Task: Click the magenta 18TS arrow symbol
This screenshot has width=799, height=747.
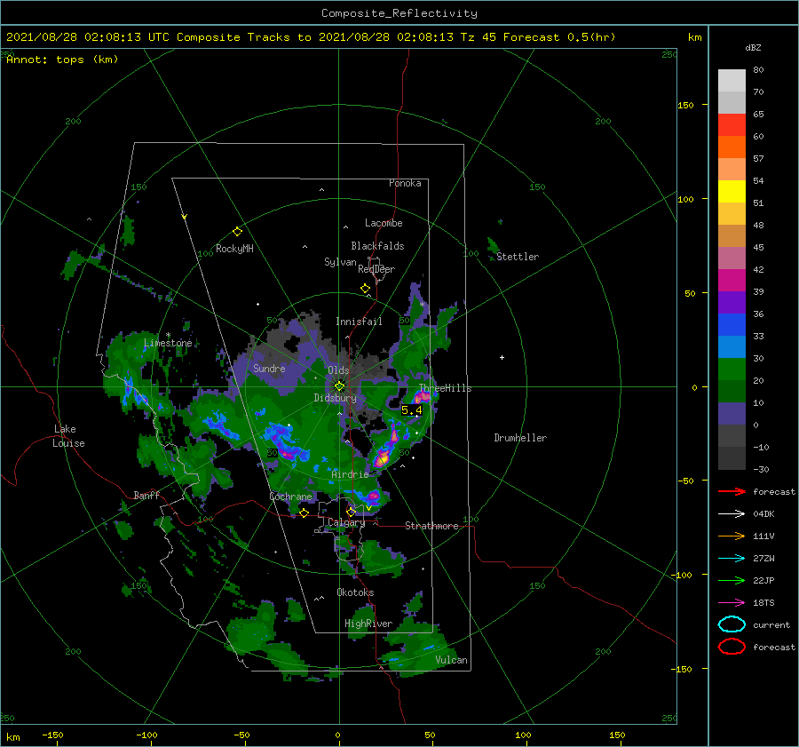Action: pyautogui.click(x=732, y=603)
